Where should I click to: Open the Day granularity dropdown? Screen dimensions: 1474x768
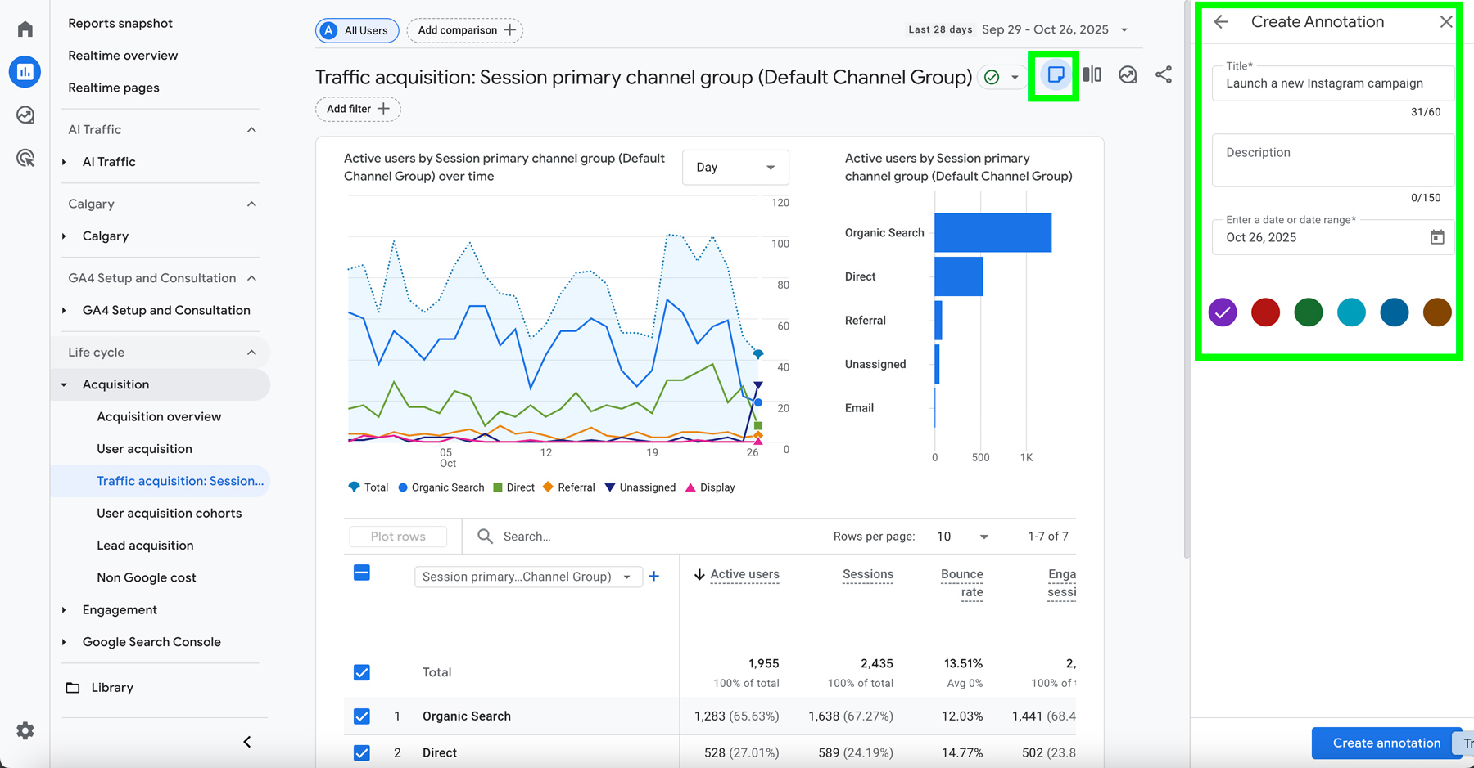[x=735, y=167]
